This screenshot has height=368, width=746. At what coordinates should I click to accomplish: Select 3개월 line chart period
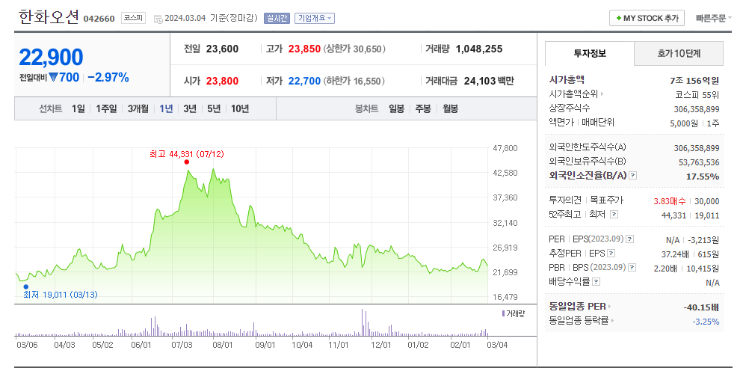pos(138,109)
